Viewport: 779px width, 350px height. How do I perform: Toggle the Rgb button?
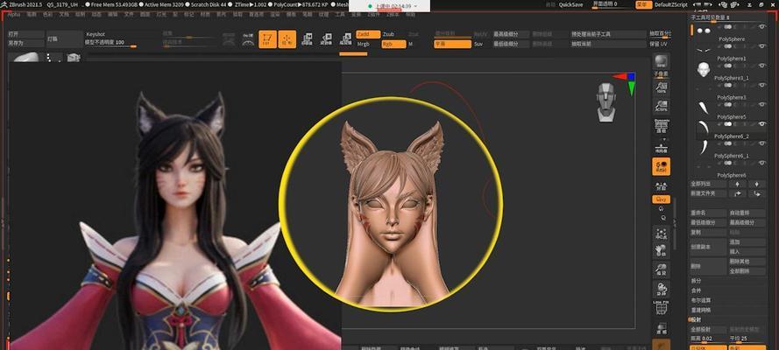(x=393, y=44)
